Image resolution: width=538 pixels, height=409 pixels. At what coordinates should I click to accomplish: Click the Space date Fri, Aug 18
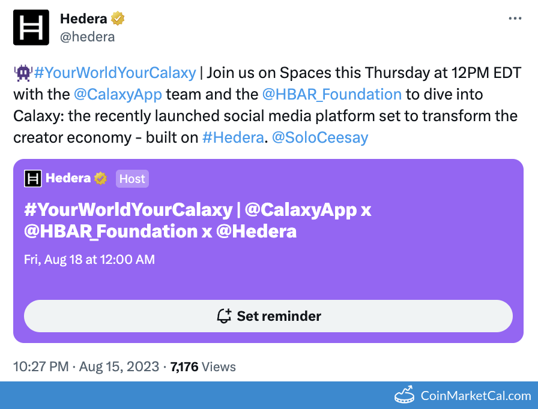tap(89, 260)
